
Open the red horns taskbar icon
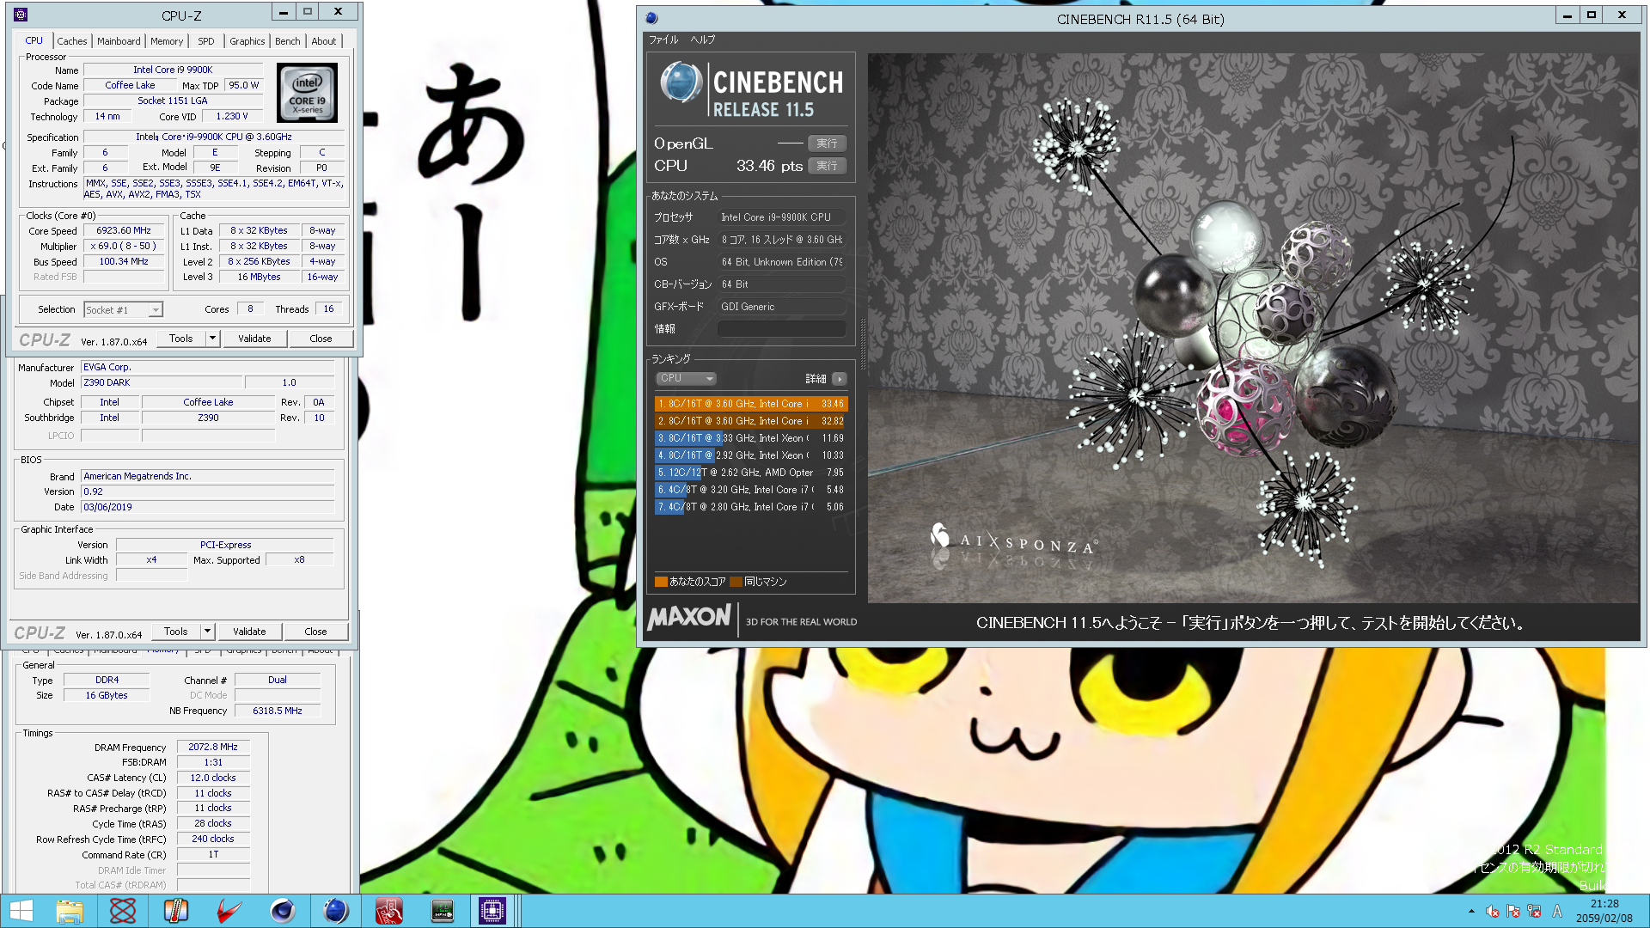click(229, 911)
